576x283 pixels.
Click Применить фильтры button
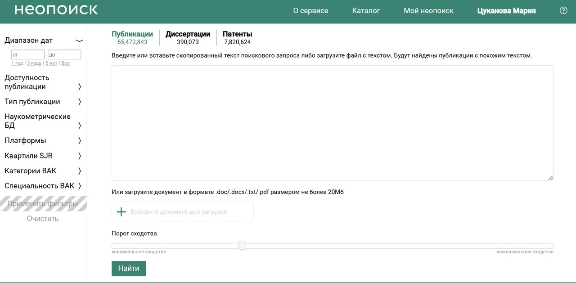43,204
